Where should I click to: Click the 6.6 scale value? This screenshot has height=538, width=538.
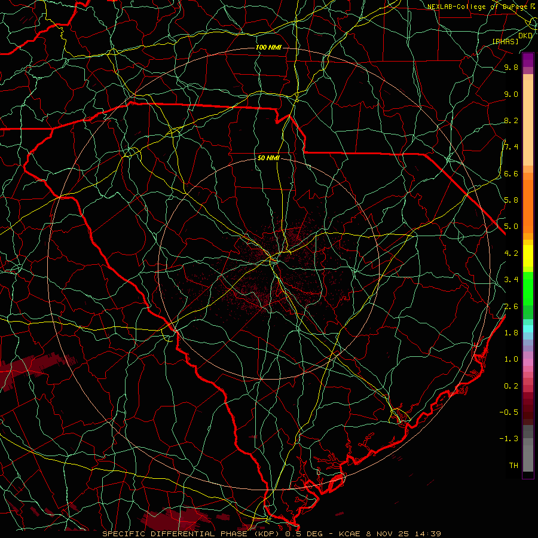click(511, 173)
